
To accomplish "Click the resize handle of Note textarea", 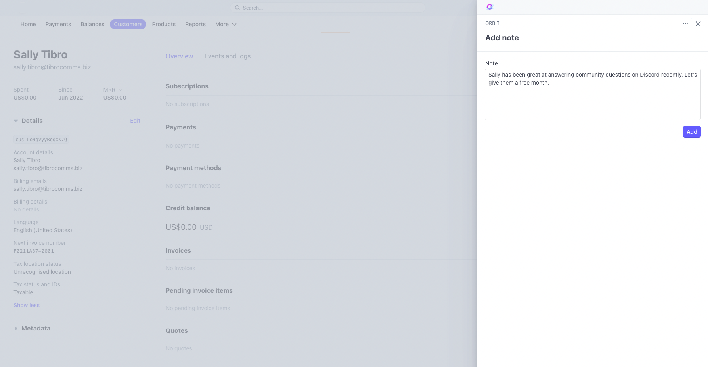I will (x=698, y=117).
